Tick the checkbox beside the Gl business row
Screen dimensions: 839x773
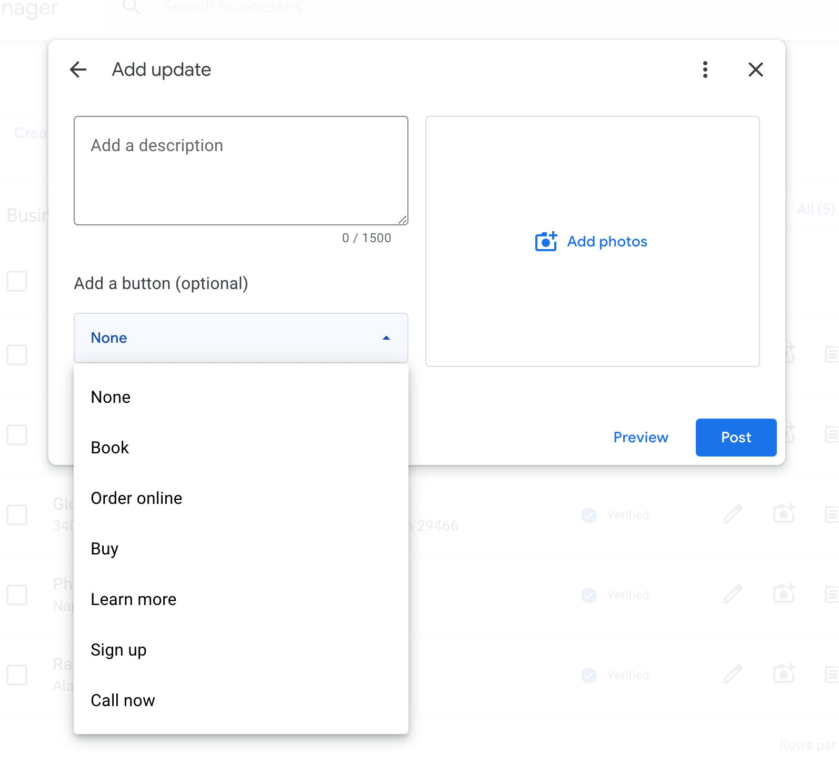tap(17, 515)
